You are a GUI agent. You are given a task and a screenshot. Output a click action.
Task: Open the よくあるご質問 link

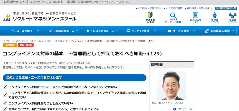(174, 8)
